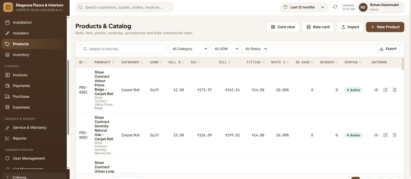Delete product PRD-0001
This screenshot has height=179, width=411.
[395, 90]
